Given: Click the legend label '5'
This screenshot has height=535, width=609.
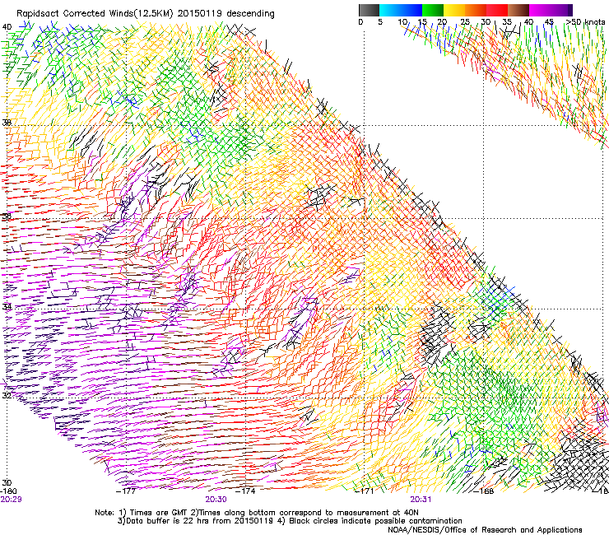Looking at the screenshot, I should click(380, 22).
